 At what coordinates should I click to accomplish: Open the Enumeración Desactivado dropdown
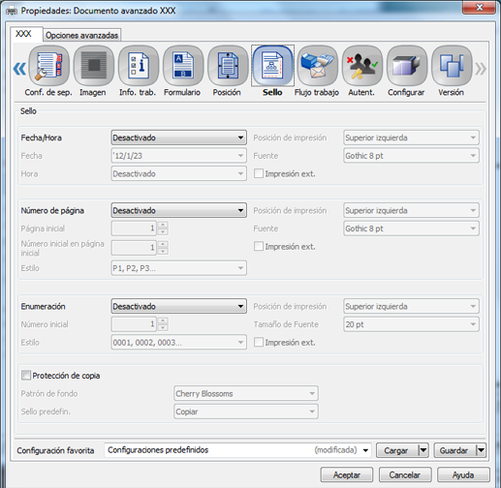tap(178, 306)
